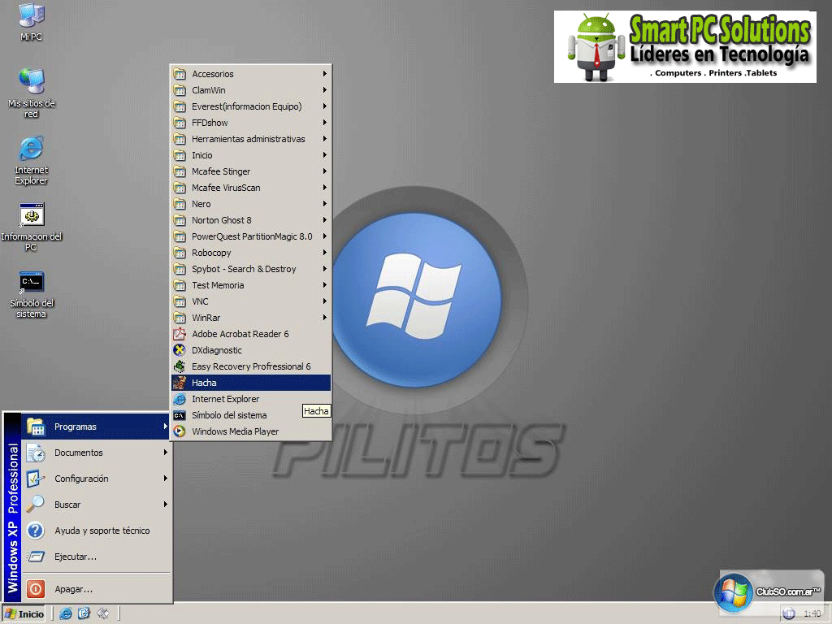This screenshot has height=624, width=832.
Task: Open the Test Memoria menu entry
Action: pyautogui.click(x=250, y=285)
